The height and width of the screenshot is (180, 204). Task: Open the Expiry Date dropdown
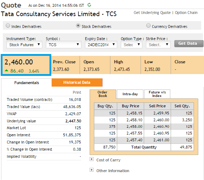[101, 45]
